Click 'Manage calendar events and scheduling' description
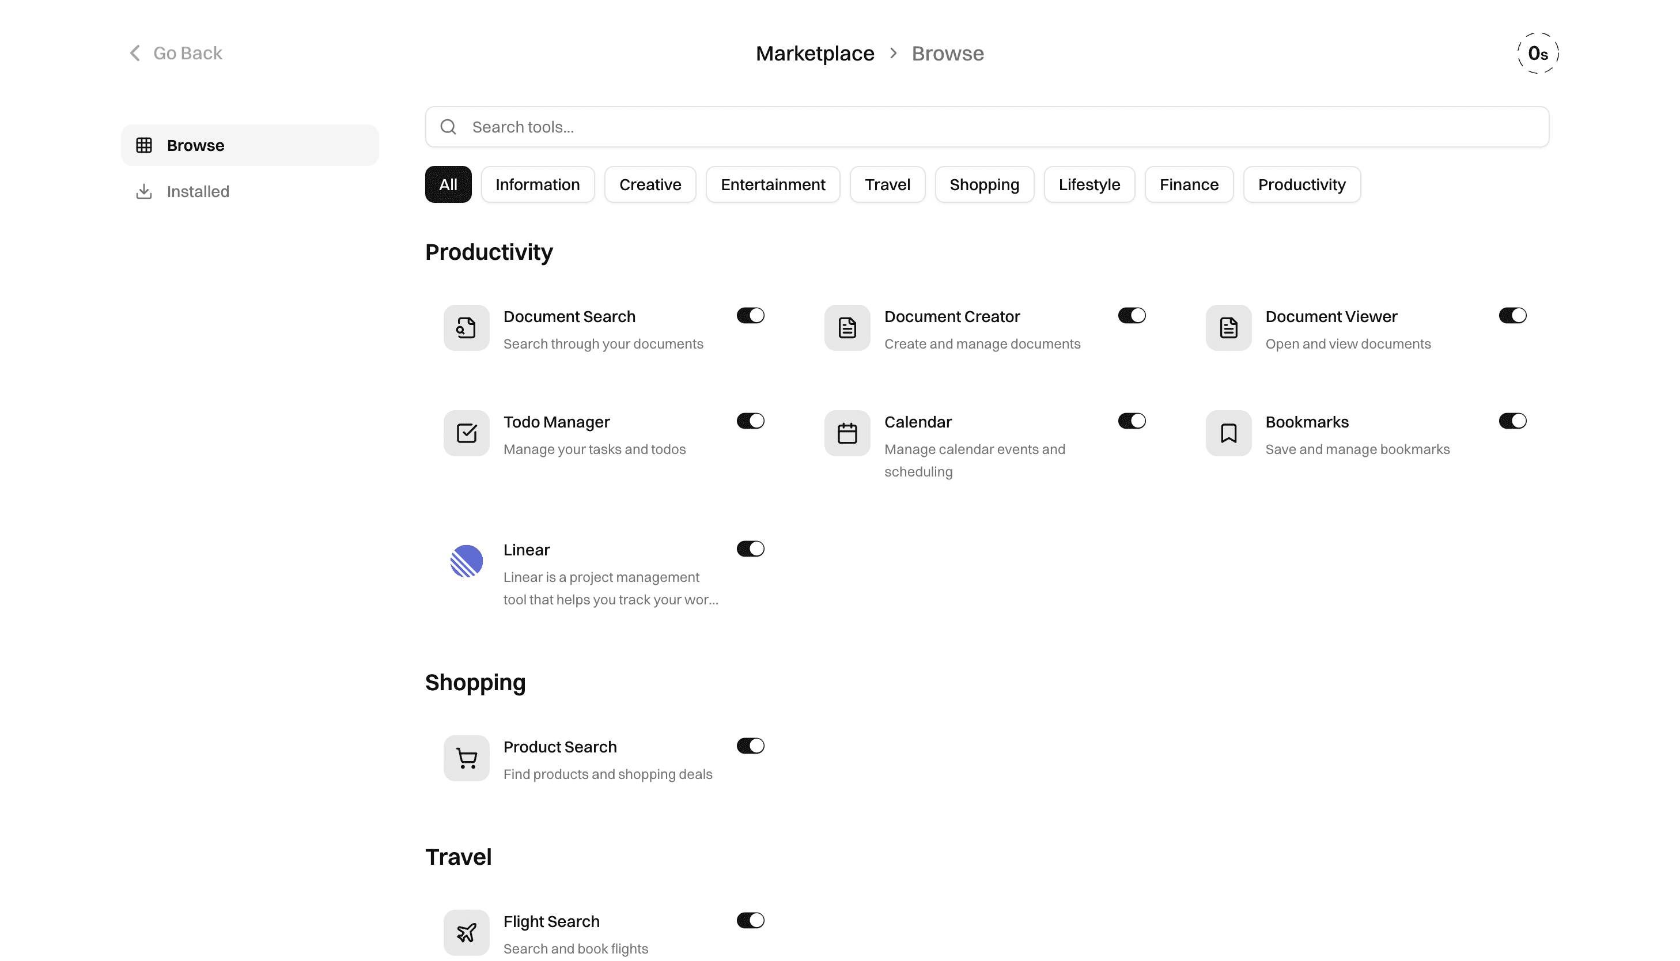The width and height of the screenshot is (1680, 961). click(x=974, y=461)
